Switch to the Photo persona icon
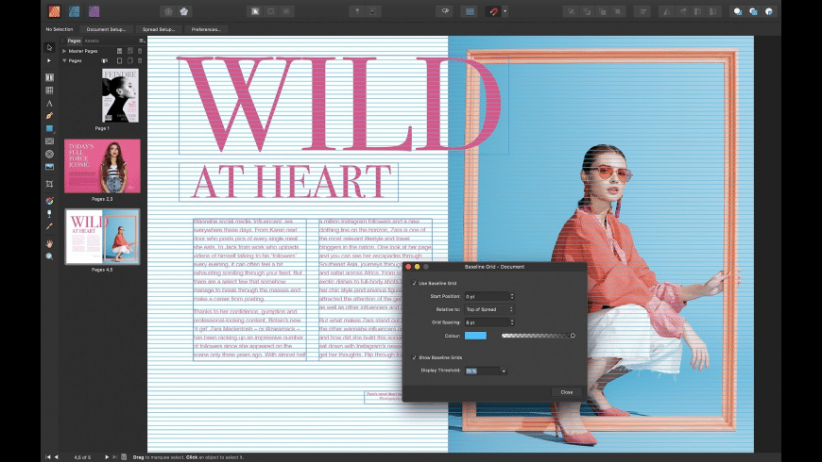The image size is (822, 462). click(x=94, y=11)
